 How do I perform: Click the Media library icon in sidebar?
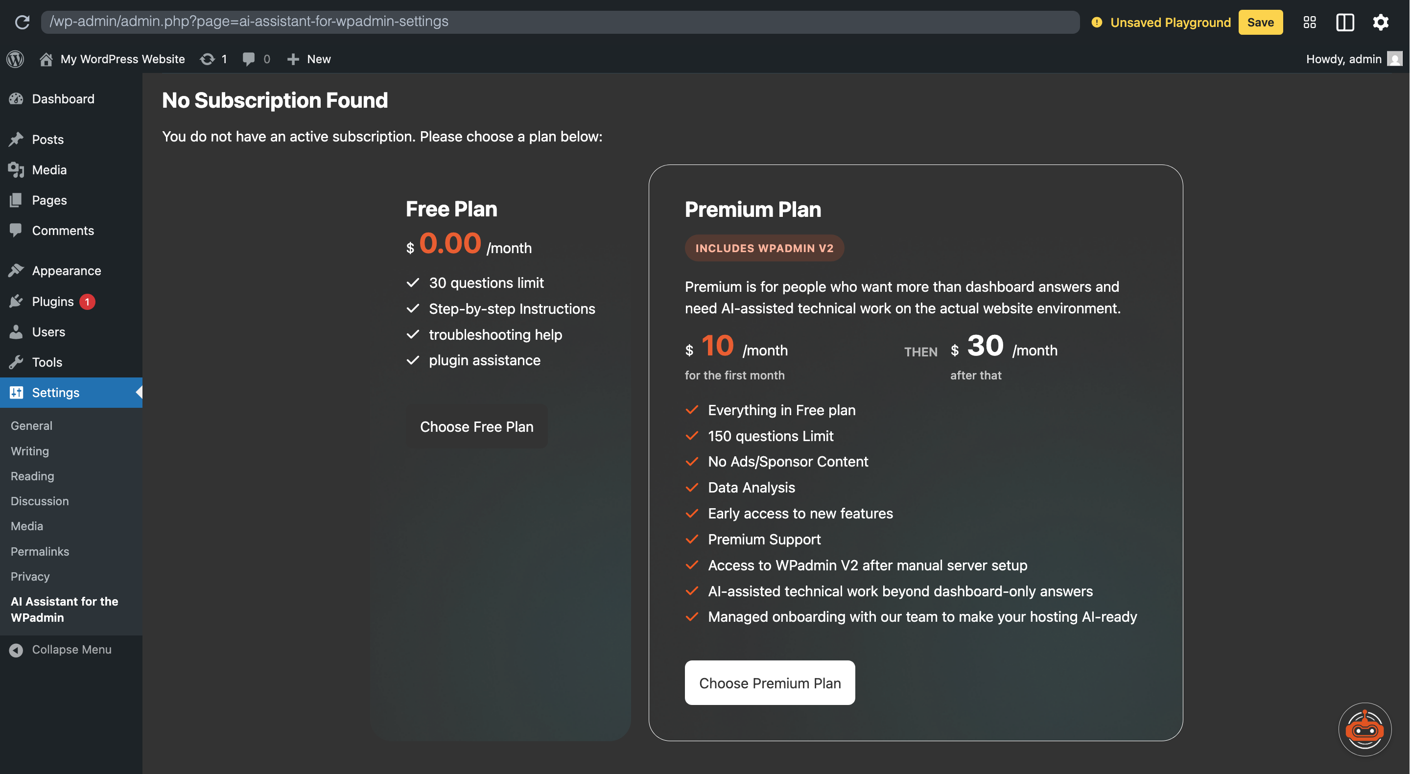[x=17, y=170]
